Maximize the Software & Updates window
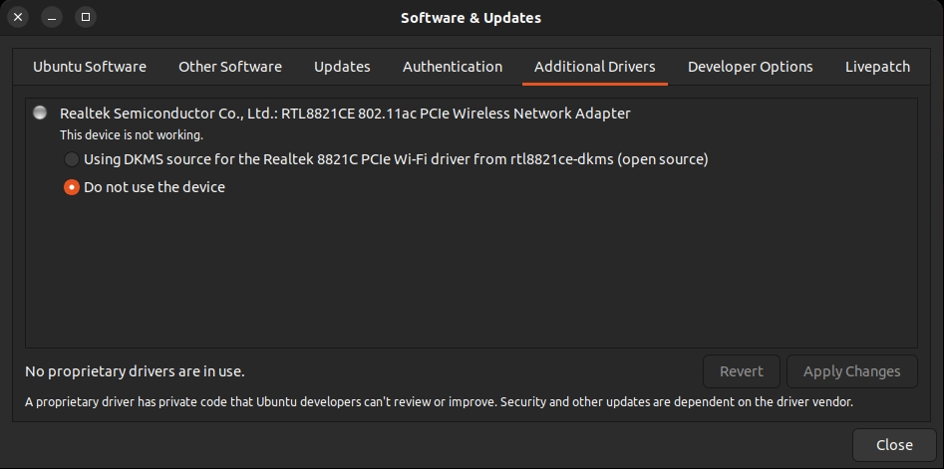The width and height of the screenshot is (944, 469). point(86,17)
